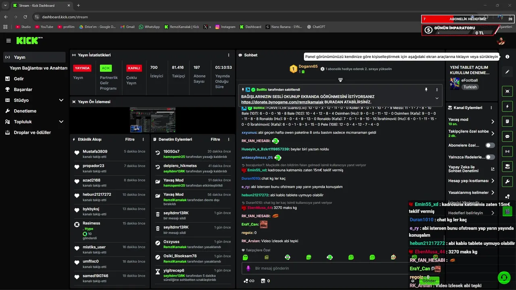The image size is (516, 290).
Task: Click the YAYINDA status badge
Action: coord(82,68)
